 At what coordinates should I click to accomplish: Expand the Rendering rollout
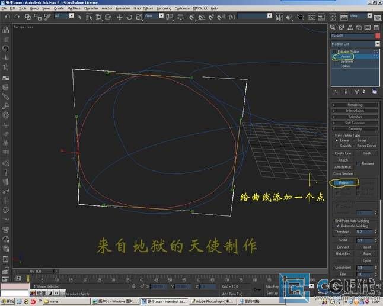[355, 105]
